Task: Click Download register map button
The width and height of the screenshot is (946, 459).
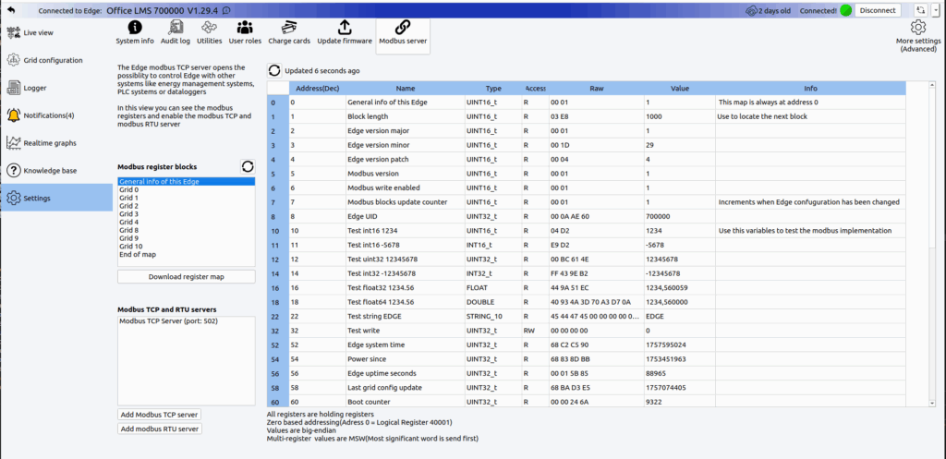Action: pyautogui.click(x=187, y=277)
